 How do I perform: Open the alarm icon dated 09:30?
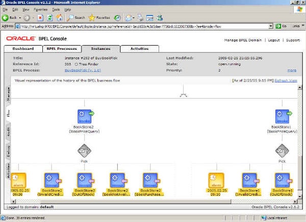coord(18,180)
